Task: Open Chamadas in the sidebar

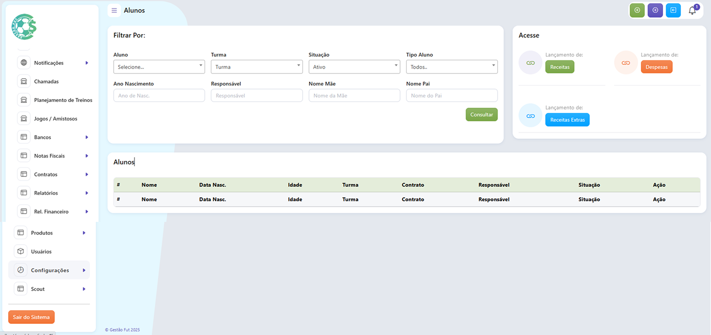Action: pos(46,82)
